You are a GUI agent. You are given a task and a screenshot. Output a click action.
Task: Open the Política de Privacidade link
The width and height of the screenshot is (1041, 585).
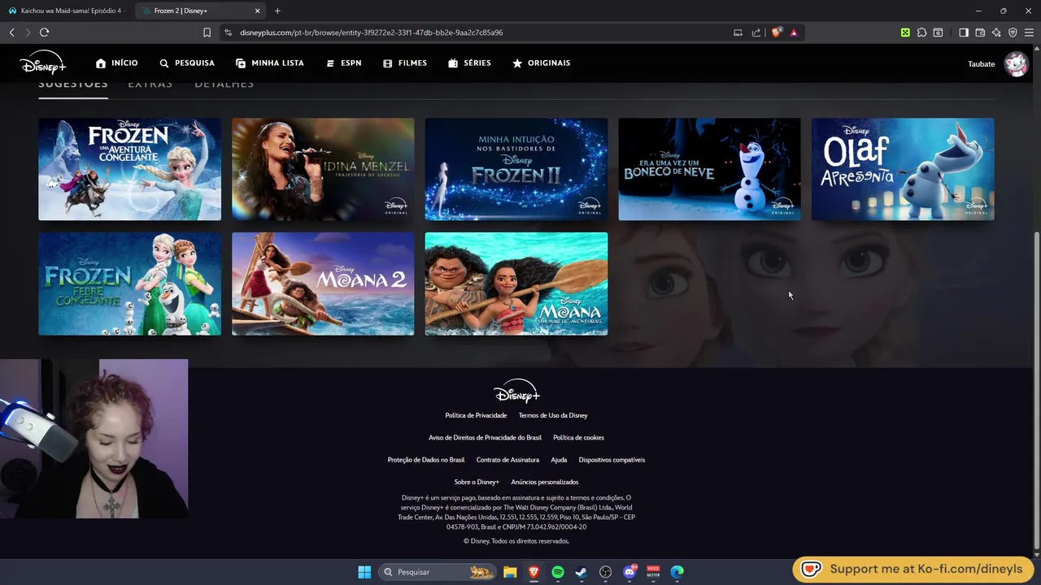tap(476, 415)
